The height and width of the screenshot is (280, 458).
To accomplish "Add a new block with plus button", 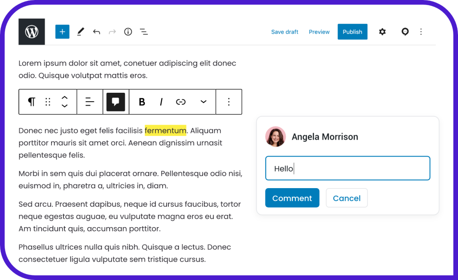I will click(62, 32).
